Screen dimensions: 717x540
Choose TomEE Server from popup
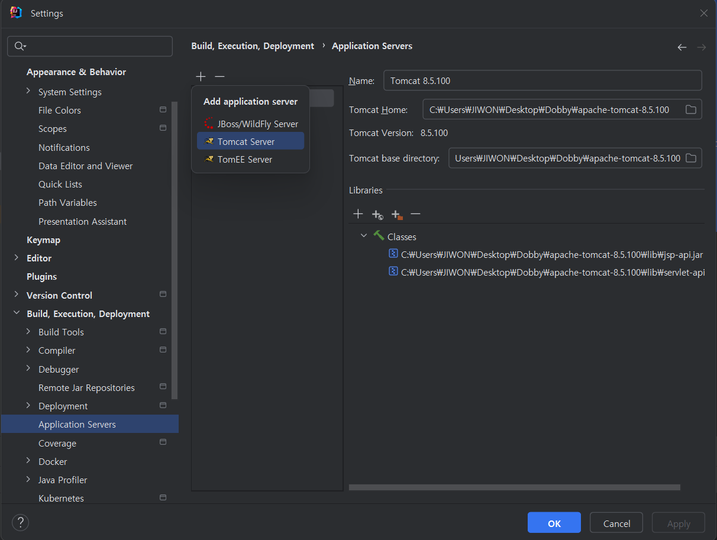[x=250, y=159]
